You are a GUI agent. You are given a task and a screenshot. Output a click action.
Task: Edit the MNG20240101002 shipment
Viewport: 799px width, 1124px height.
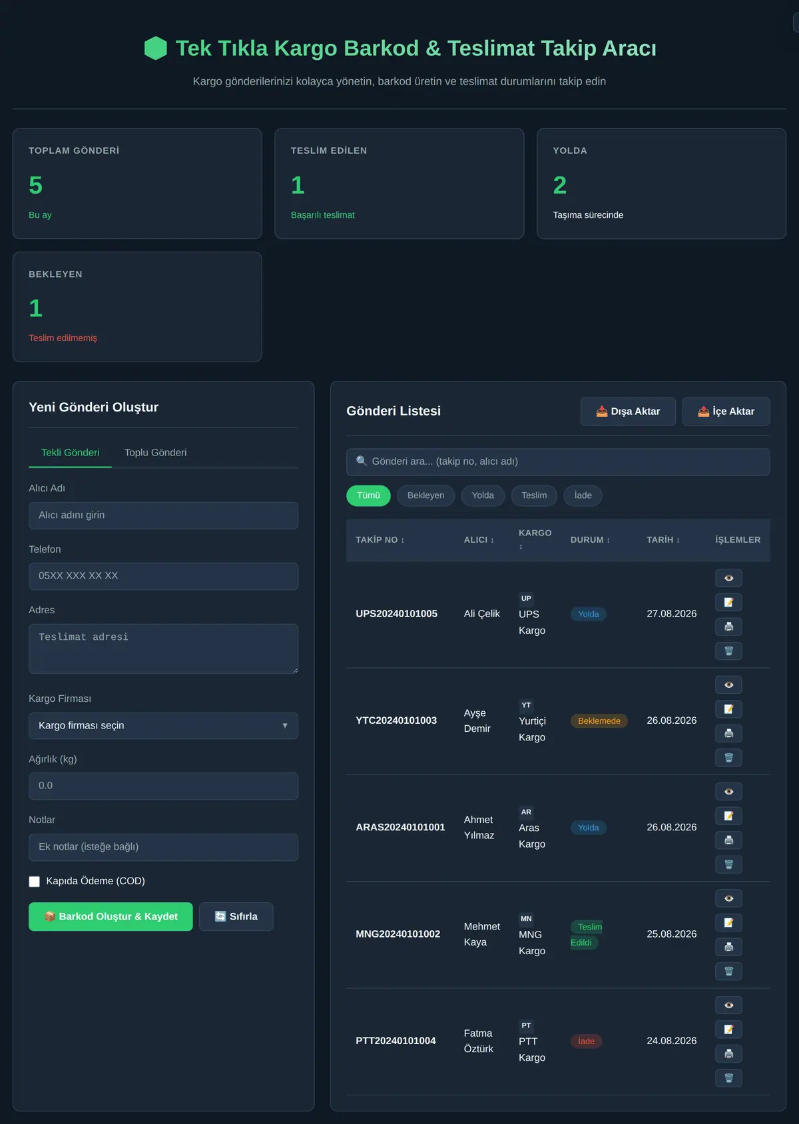pyautogui.click(x=728, y=923)
